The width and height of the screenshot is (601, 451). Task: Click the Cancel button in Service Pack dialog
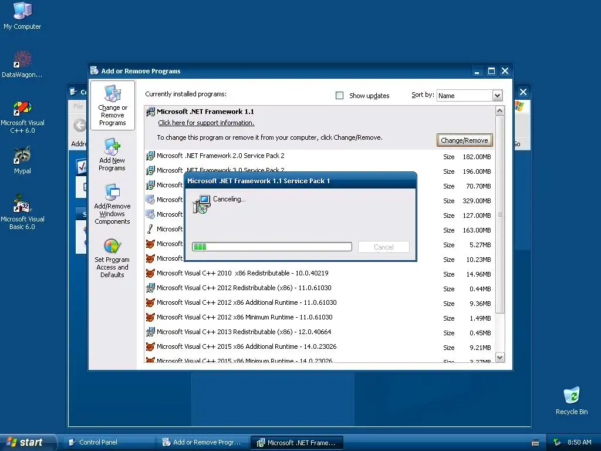(x=384, y=247)
